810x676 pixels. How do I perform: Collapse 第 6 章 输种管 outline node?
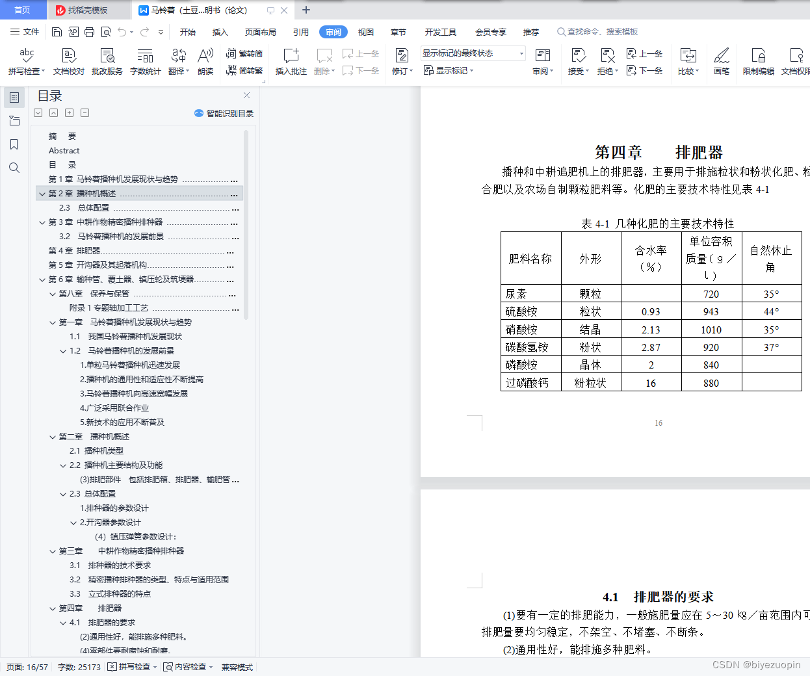pyautogui.click(x=42, y=279)
